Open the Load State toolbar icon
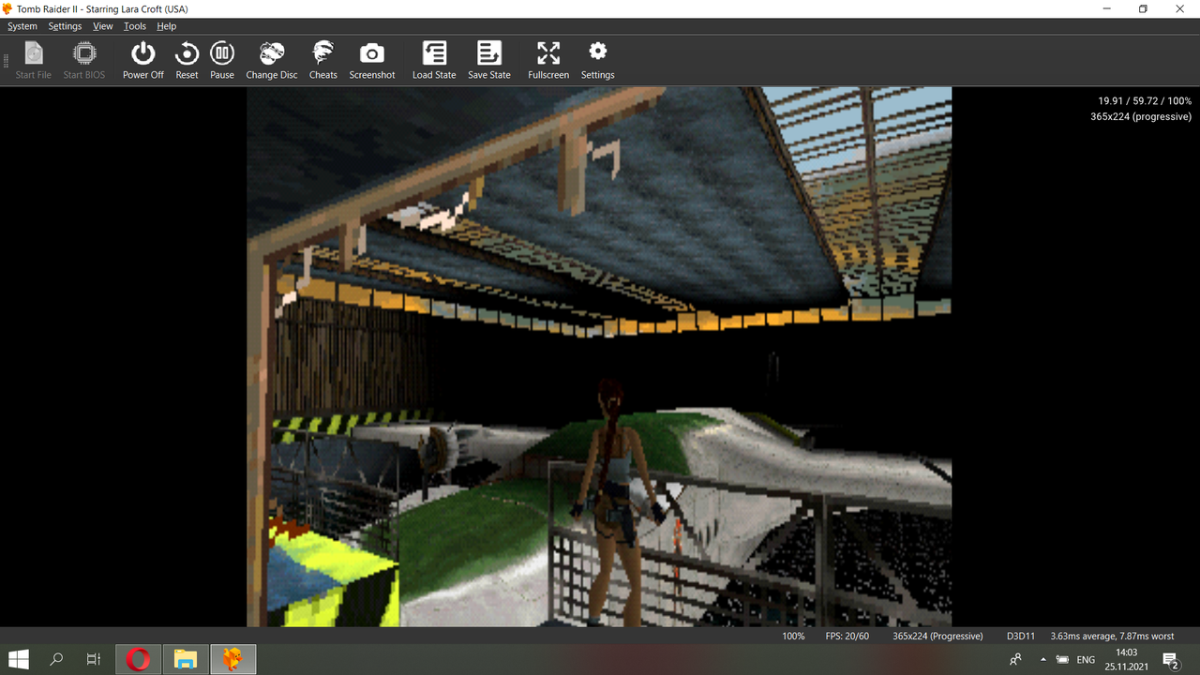The image size is (1200, 675). point(434,61)
